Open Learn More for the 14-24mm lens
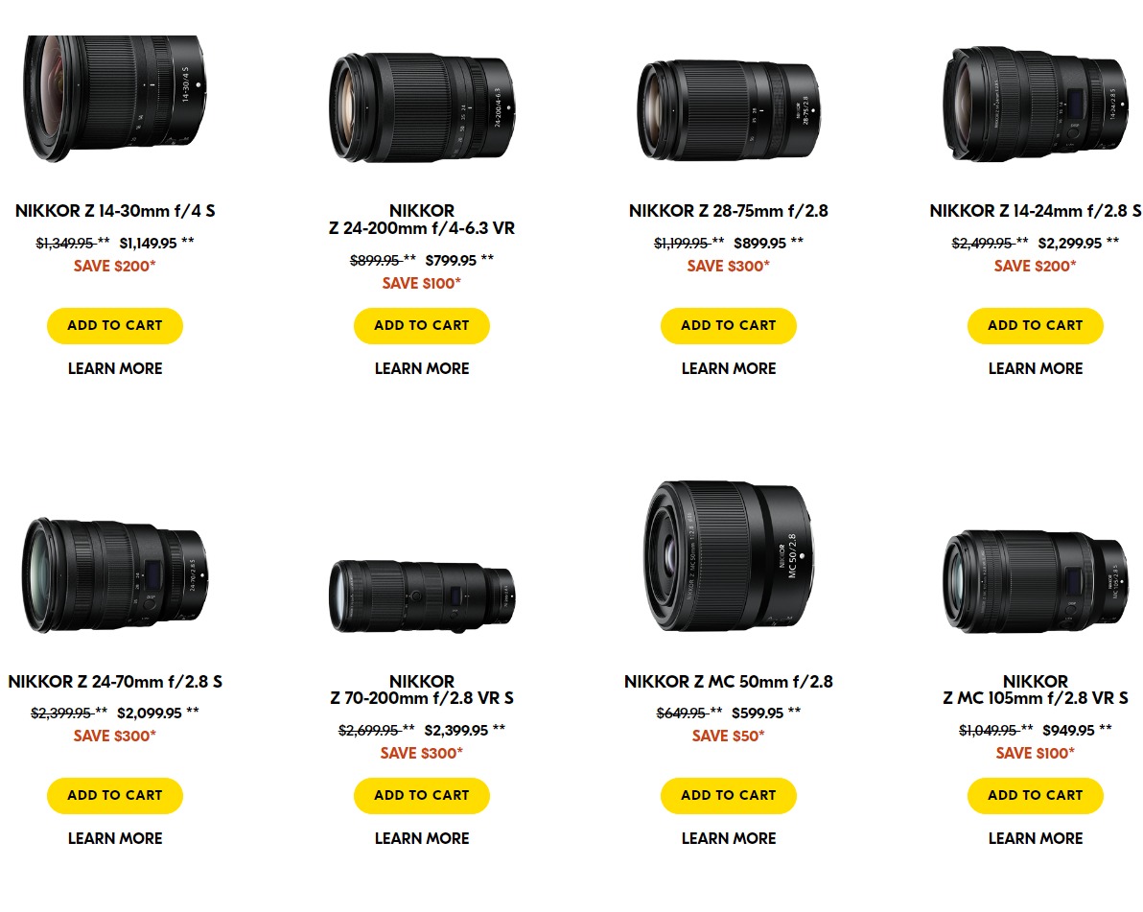1143x912 pixels. [1036, 369]
